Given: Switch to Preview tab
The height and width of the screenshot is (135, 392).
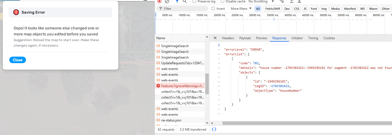Looking at the screenshot, I should (x=262, y=38).
